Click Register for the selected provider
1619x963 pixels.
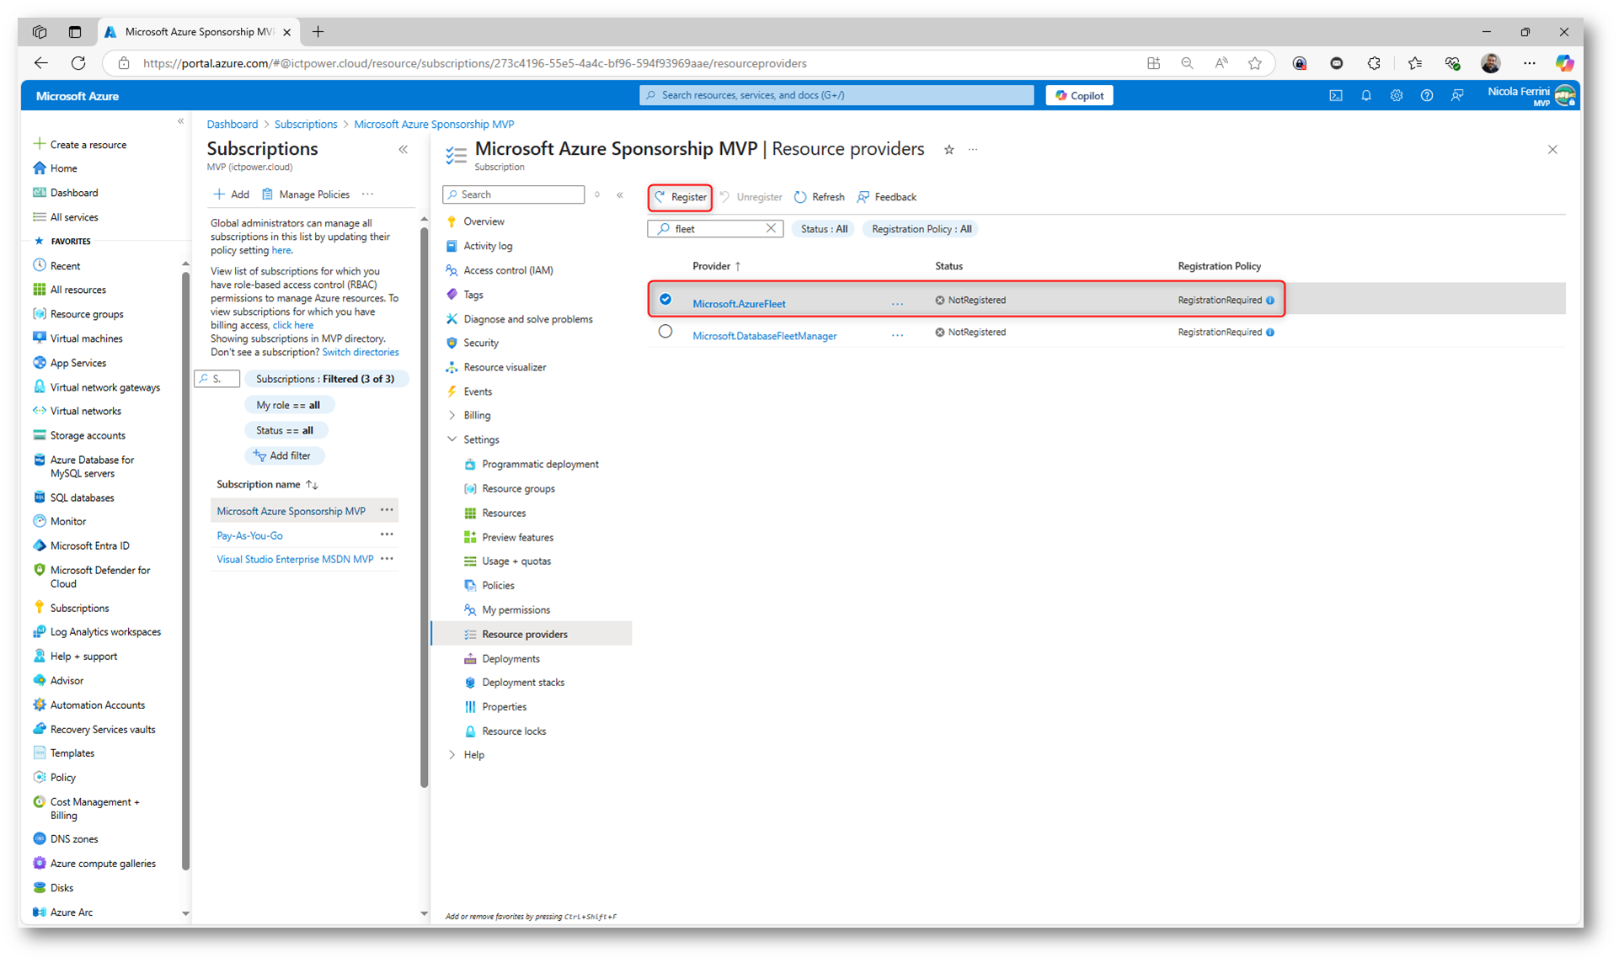coord(681,197)
